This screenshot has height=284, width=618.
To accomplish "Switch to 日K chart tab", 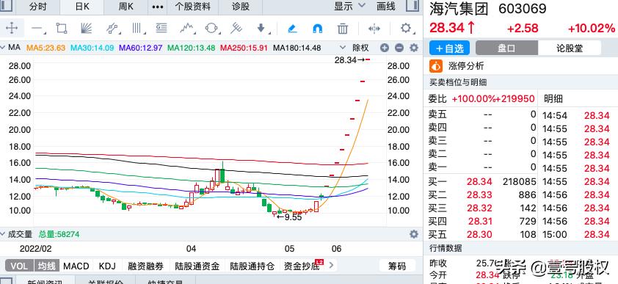I will [82, 7].
